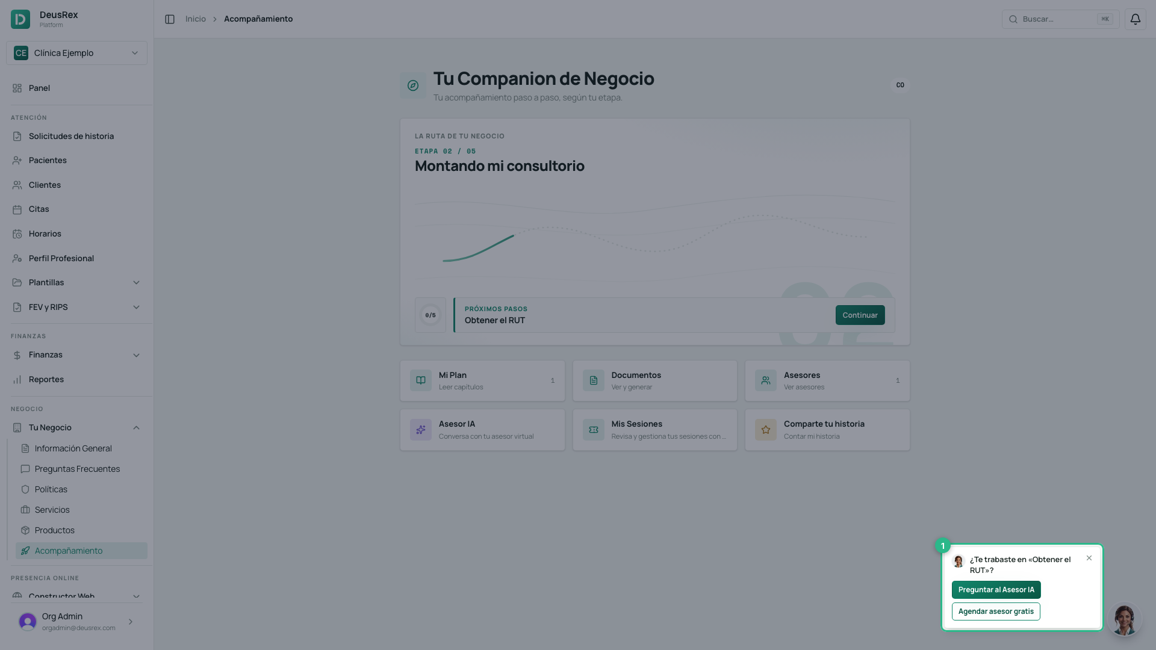Click the Continuar button

pyautogui.click(x=860, y=315)
